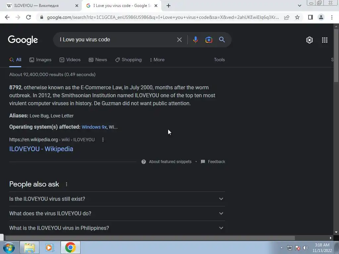Viewport: 339px width, 254px height.
Task: Open Chrome's three-dot menu
Action: tap(332, 17)
